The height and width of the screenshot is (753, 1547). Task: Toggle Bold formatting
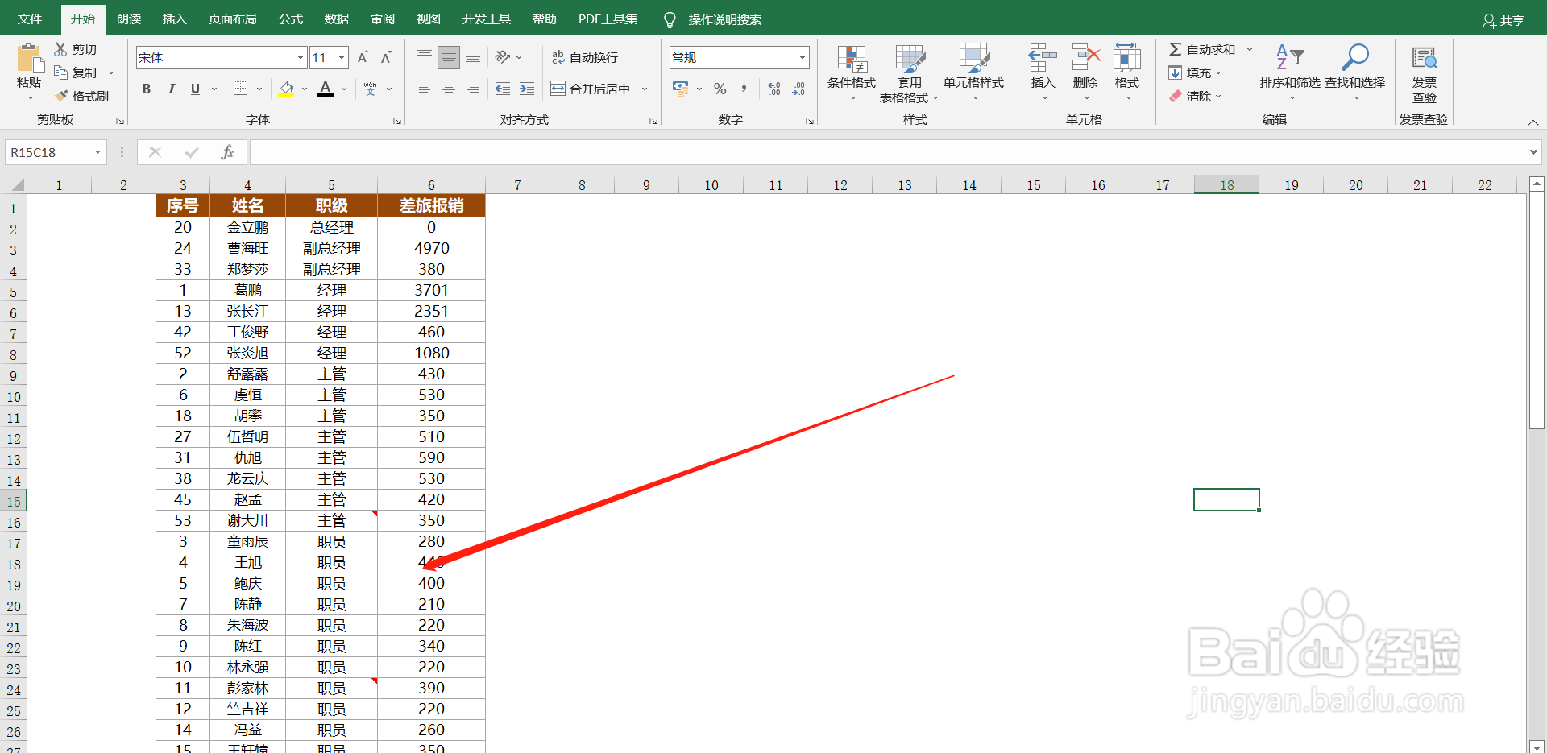click(147, 89)
